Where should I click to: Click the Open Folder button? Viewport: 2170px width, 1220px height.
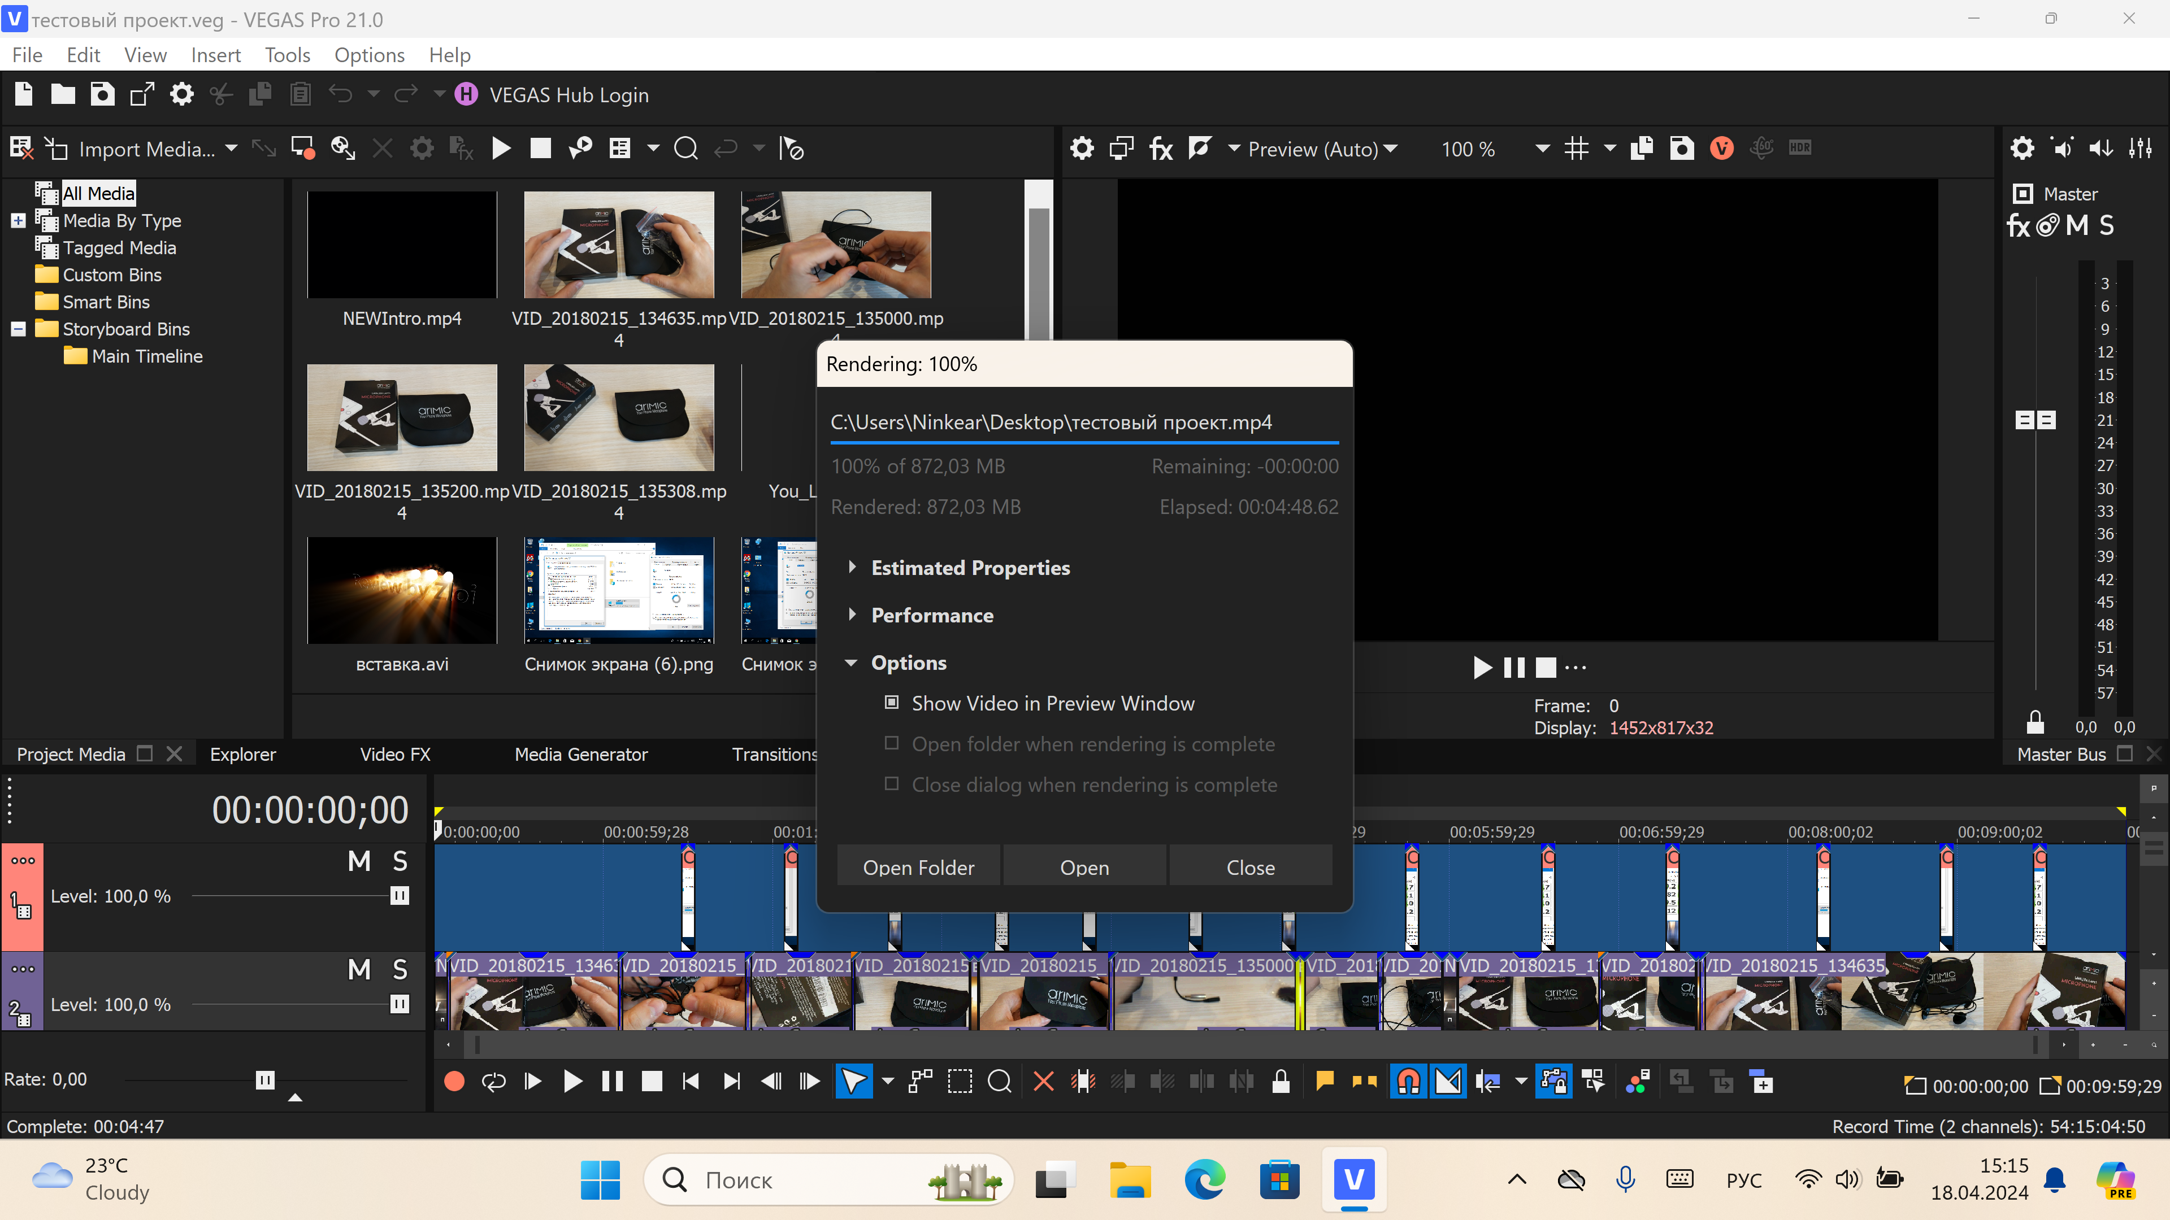click(918, 867)
